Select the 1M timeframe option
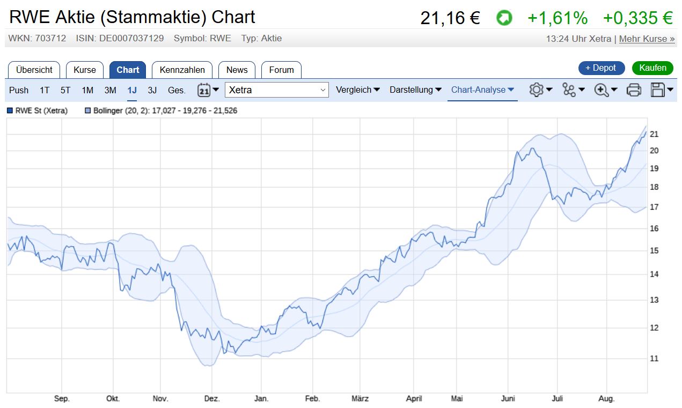Screen dimensions: 682x408 coord(87,90)
